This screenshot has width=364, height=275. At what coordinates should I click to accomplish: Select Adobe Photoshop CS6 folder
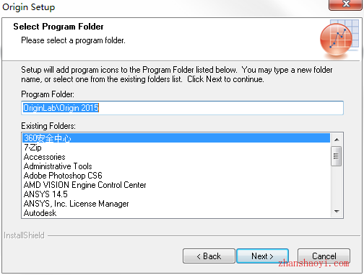click(176, 176)
